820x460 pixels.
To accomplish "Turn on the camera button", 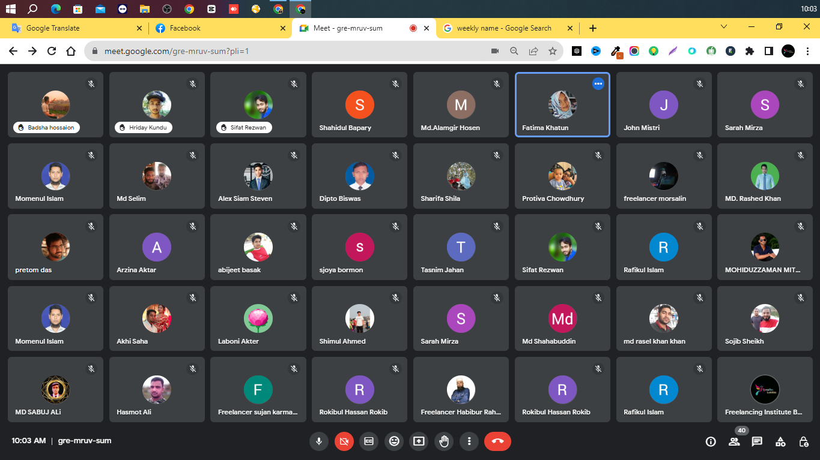I will point(344,441).
